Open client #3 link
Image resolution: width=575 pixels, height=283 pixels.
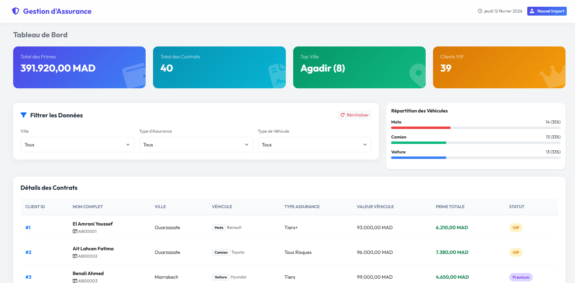click(28, 277)
